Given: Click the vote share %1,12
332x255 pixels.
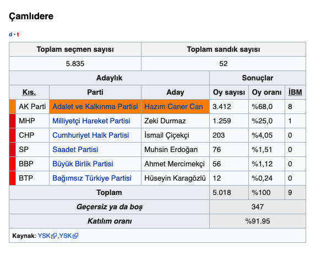Looking at the screenshot, I should 262,164.
